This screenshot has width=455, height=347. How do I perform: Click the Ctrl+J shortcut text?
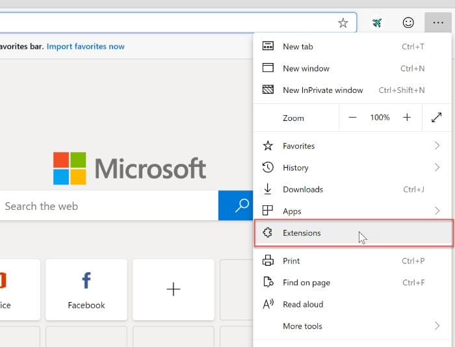tap(414, 190)
